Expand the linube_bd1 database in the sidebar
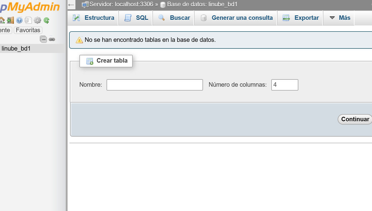 click(x=16, y=48)
